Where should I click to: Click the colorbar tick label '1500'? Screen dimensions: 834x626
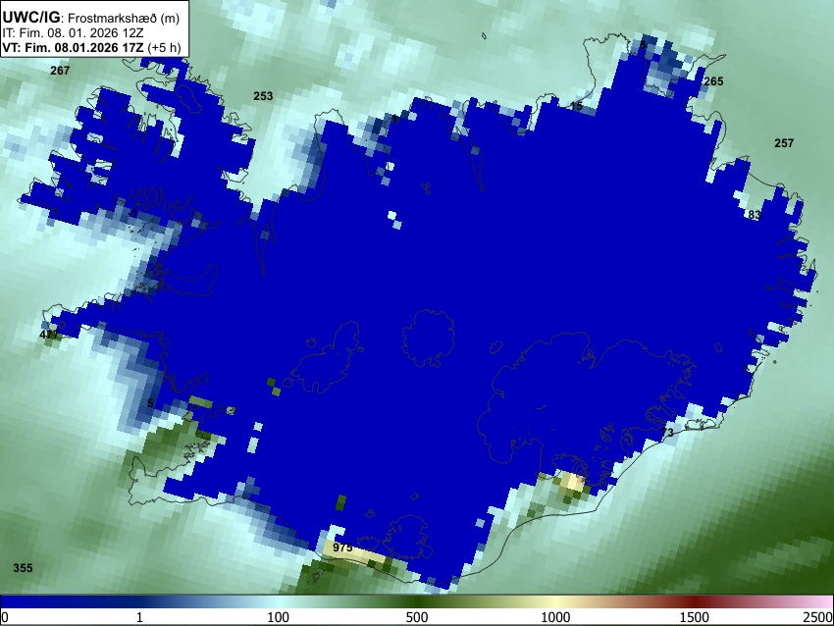tap(694, 617)
